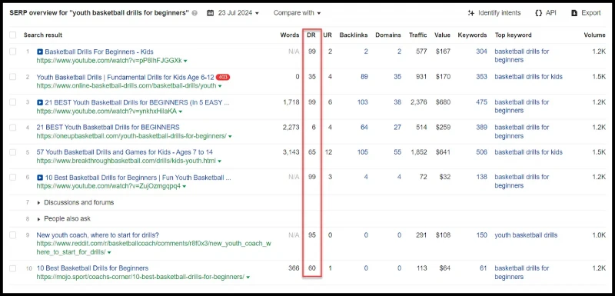
Task: Click the API button
Action: [x=546, y=13]
